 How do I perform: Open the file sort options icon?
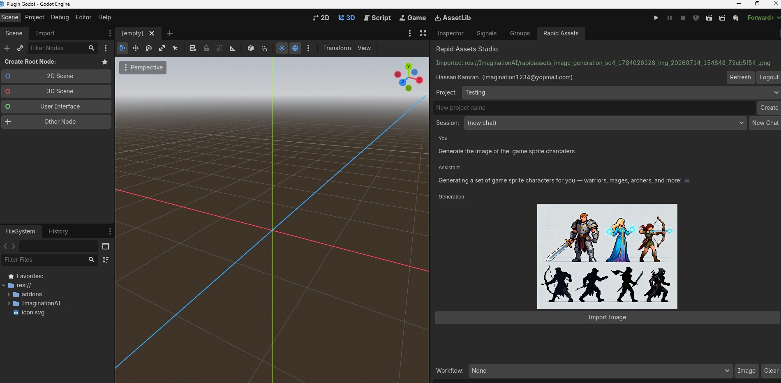[x=106, y=260]
